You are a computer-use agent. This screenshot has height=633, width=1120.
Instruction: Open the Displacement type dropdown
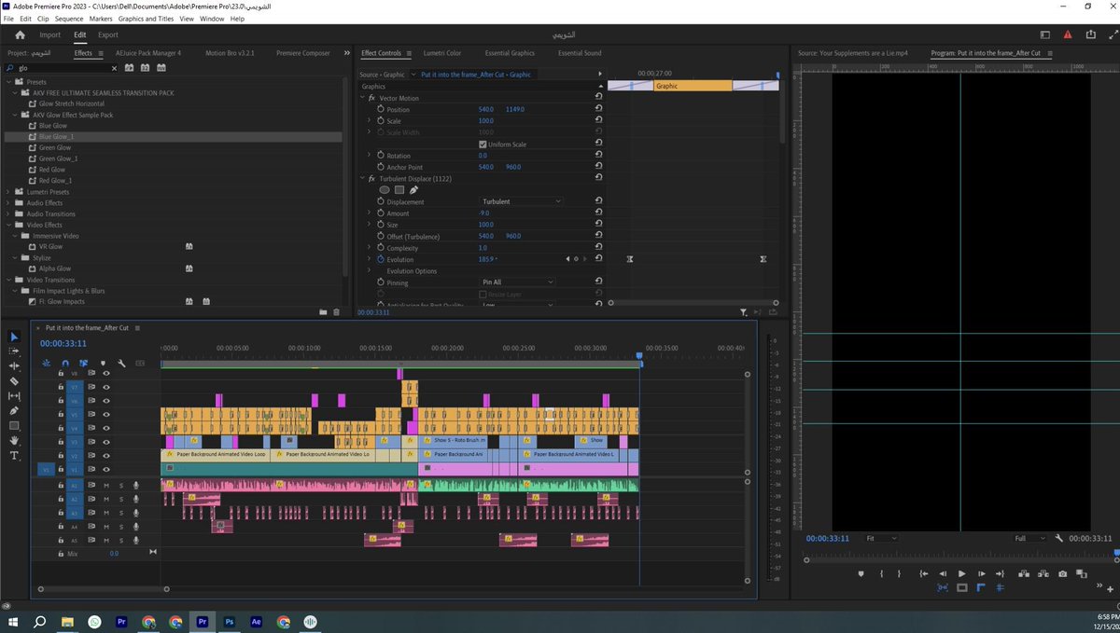[x=522, y=201]
